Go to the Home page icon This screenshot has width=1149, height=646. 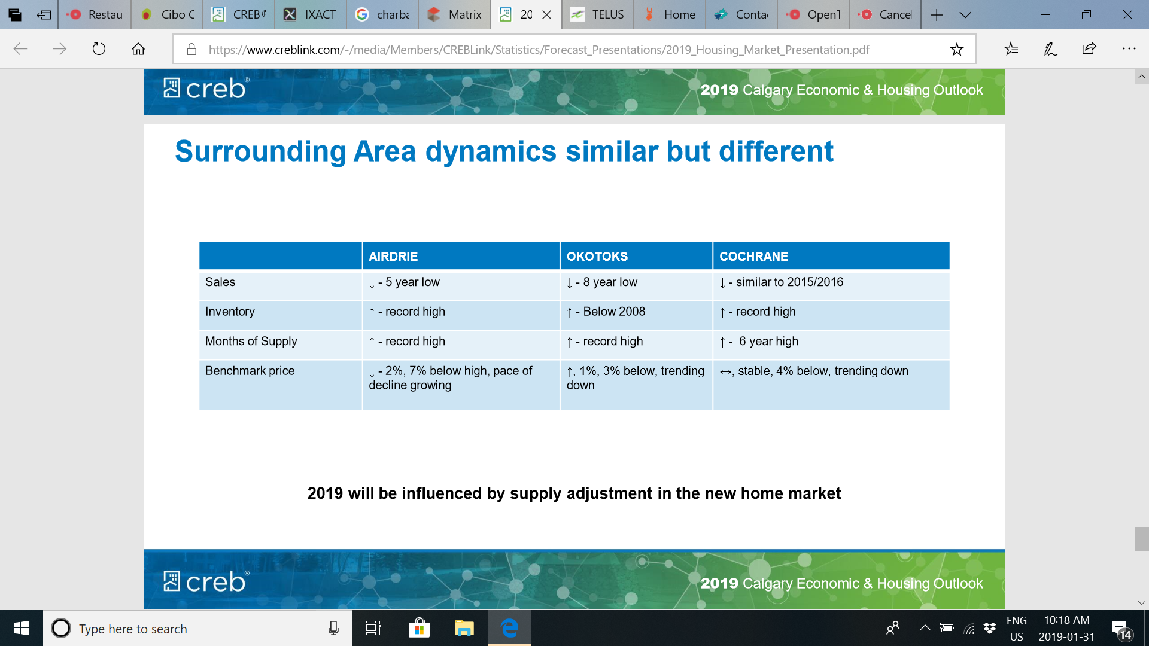pyautogui.click(x=138, y=49)
